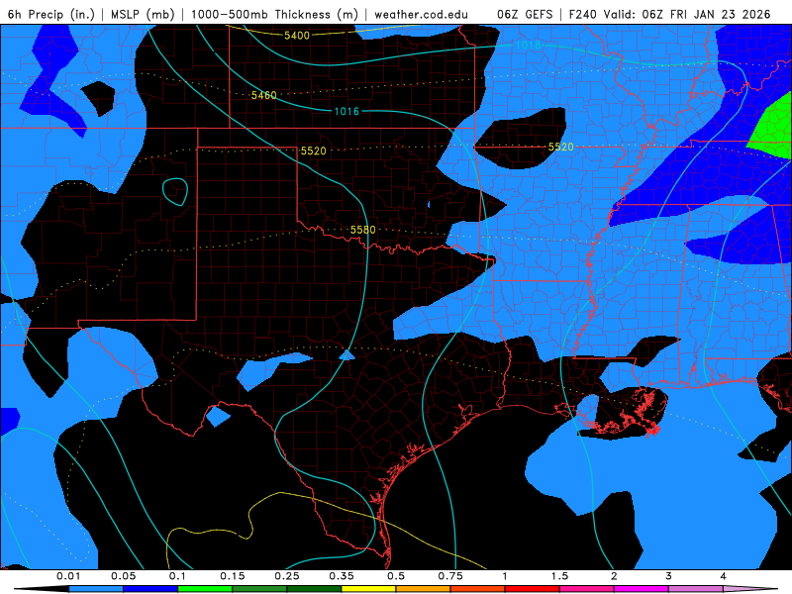Select the 0.1 legend value
The image size is (792, 594).
click(177, 576)
